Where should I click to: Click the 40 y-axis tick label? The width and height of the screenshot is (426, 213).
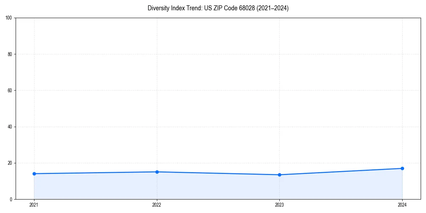click(10, 126)
